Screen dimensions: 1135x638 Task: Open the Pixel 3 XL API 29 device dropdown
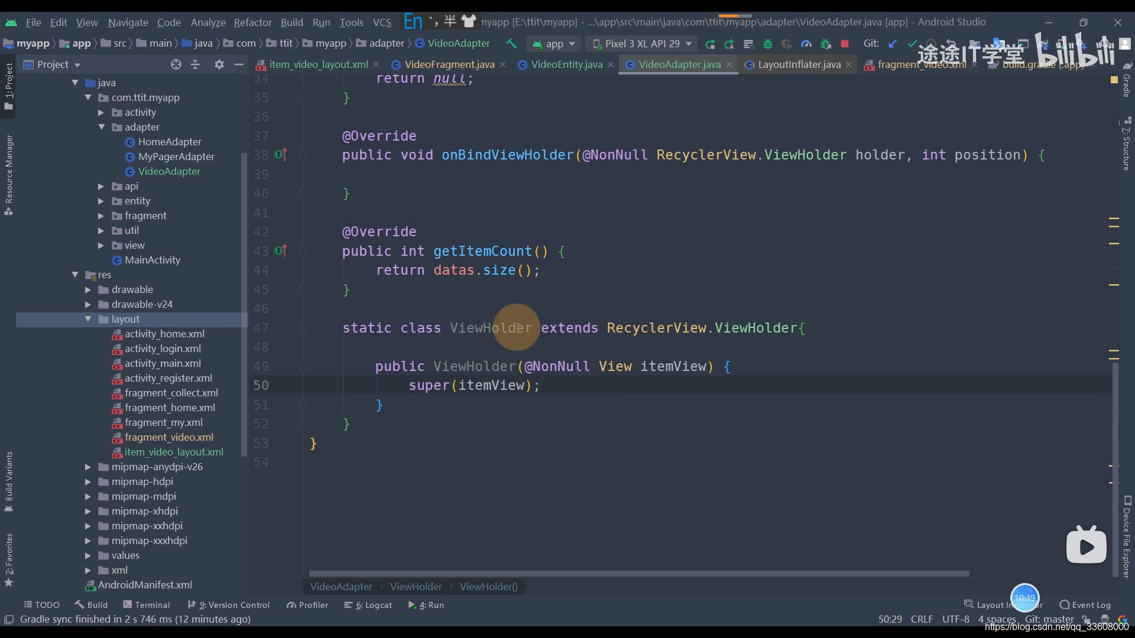pyautogui.click(x=642, y=44)
